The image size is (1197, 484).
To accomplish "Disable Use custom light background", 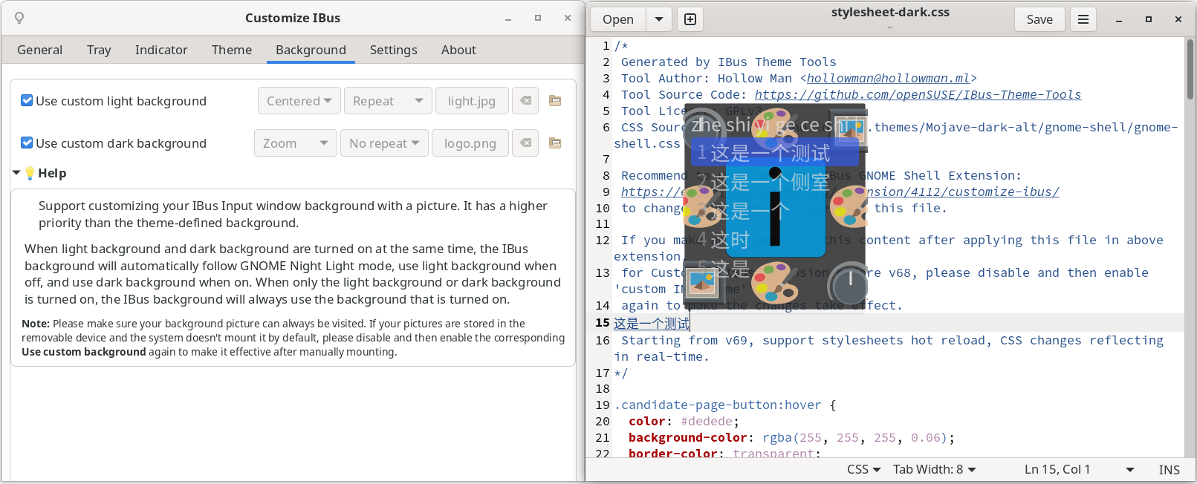I will (x=27, y=101).
